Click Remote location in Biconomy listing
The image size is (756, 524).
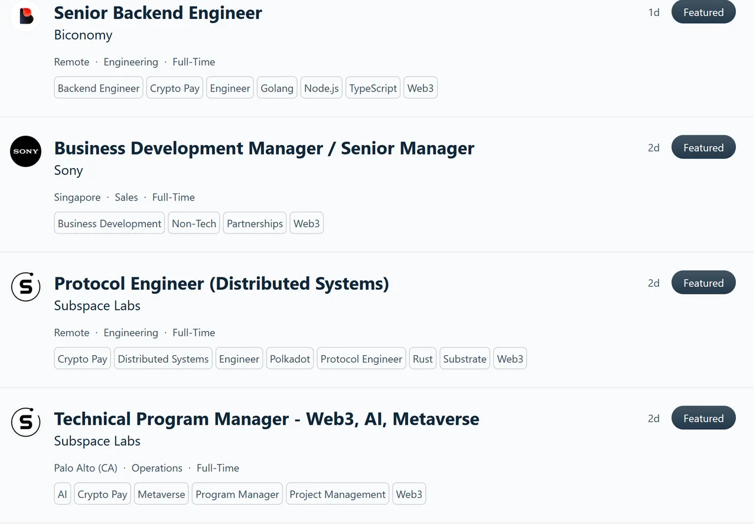[x=71, y=62]
